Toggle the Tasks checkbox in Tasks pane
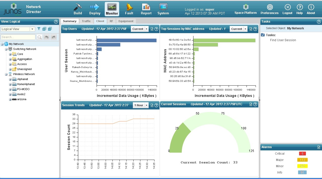 tap(263, 35)
